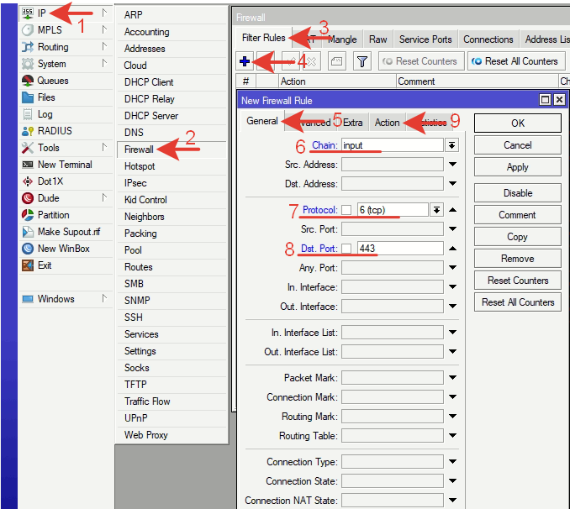Image resolution: width=570 pixels, height=509 pixels.
Task: Expand the Connection State field arrow
Action: click(452, 481)
